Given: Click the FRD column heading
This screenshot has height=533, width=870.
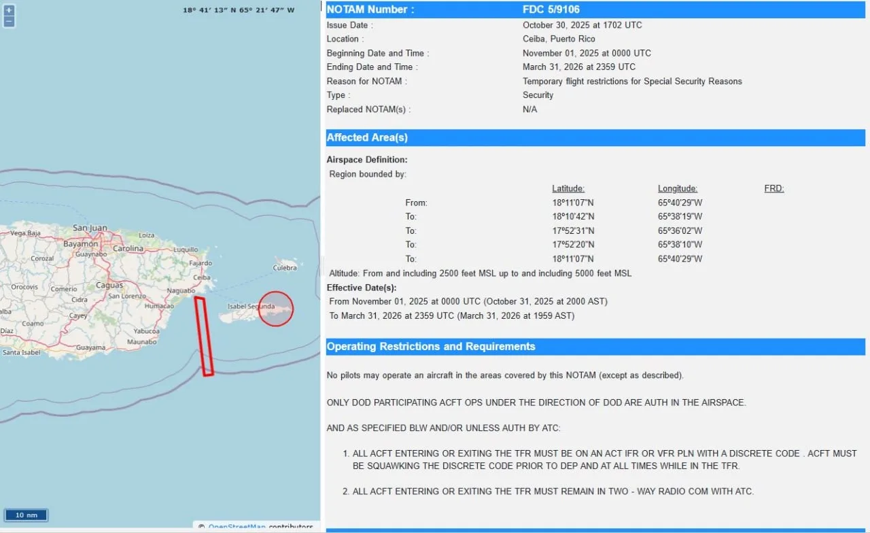Looking at the screenshot, I should coord(773,188).
